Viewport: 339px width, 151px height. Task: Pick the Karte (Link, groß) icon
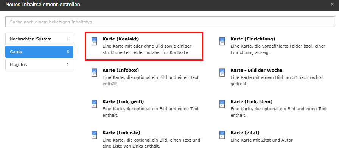(95, 104)
